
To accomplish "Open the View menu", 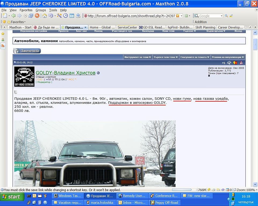I will [13, 10].
